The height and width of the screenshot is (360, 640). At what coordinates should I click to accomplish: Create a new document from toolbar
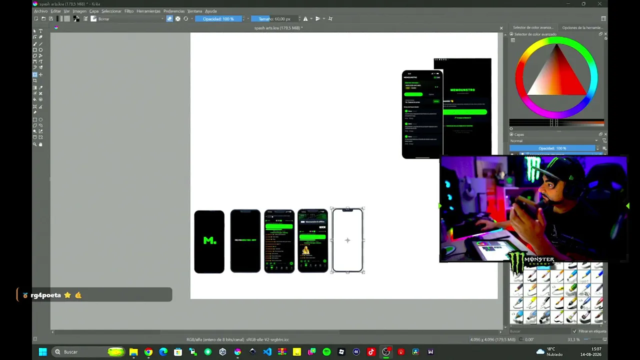pyautogui.click(x=36, y=19)
